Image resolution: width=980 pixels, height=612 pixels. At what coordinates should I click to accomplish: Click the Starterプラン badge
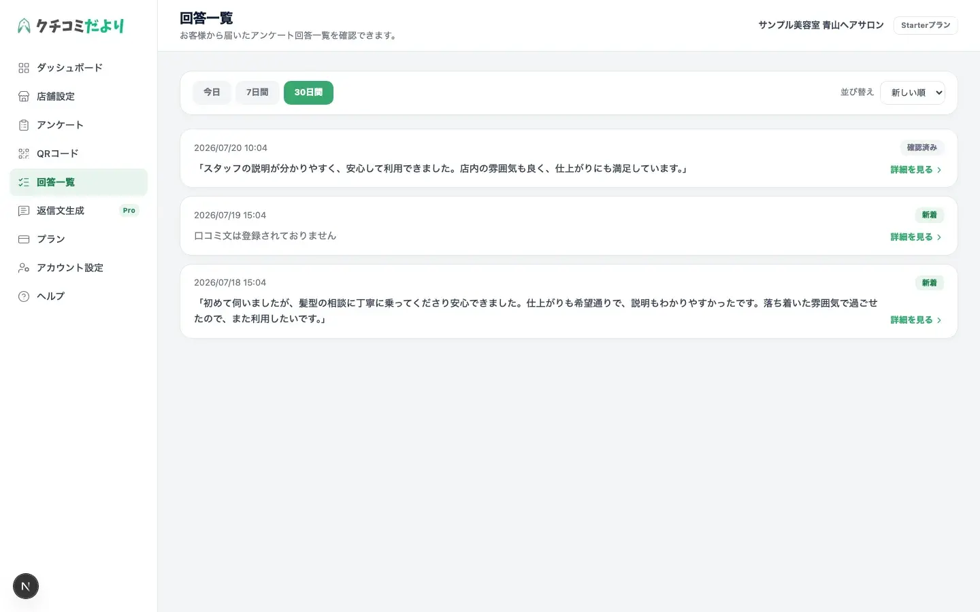926,25
